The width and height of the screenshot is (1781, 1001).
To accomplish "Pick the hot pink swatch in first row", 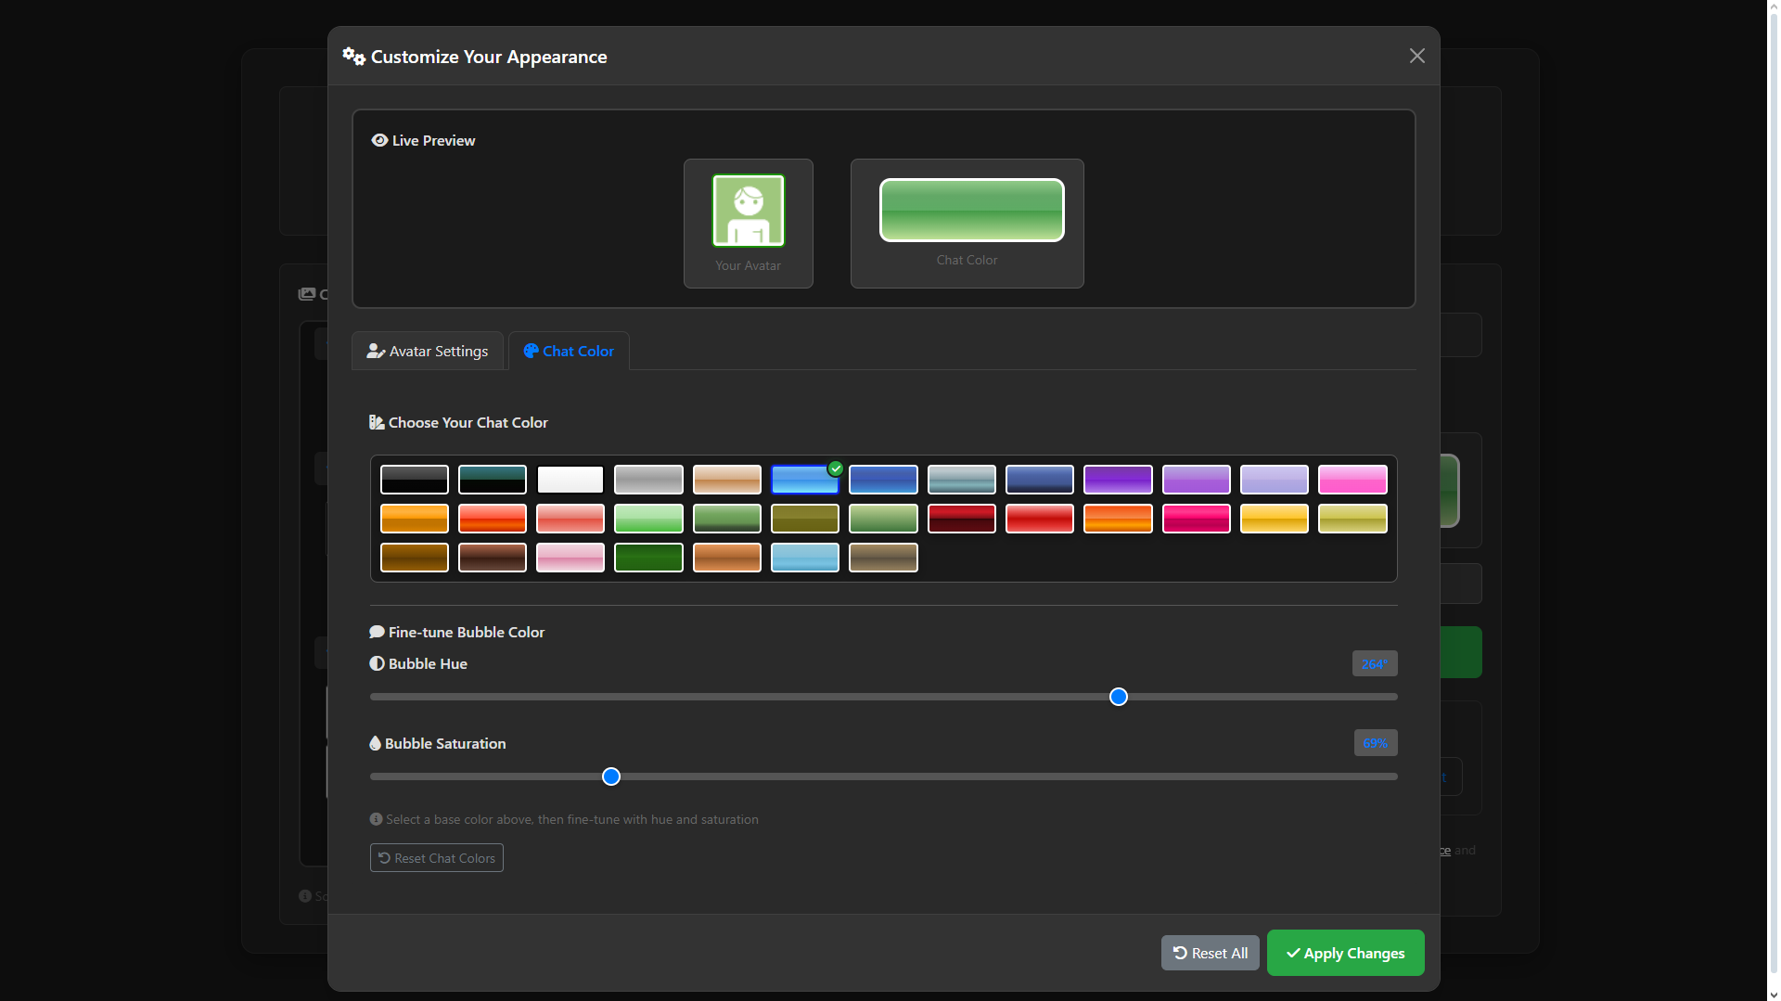I will [x=1352, y=480].
